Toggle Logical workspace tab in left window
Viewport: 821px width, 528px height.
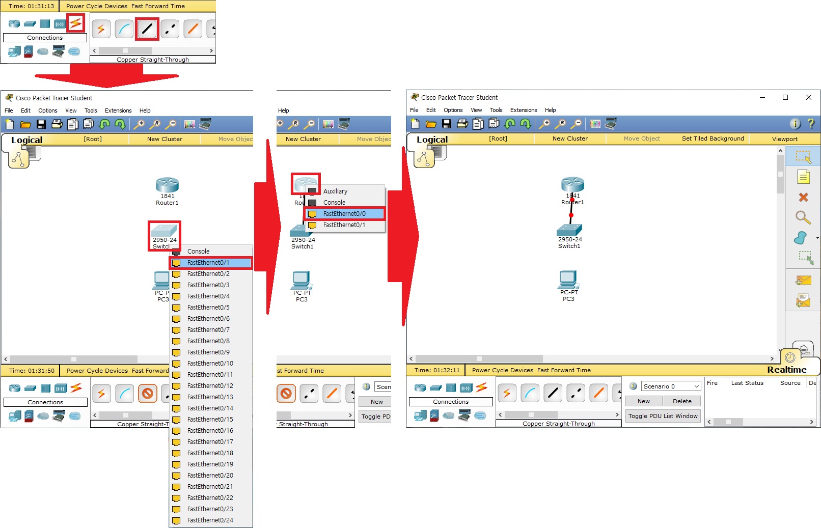(26, 140)
